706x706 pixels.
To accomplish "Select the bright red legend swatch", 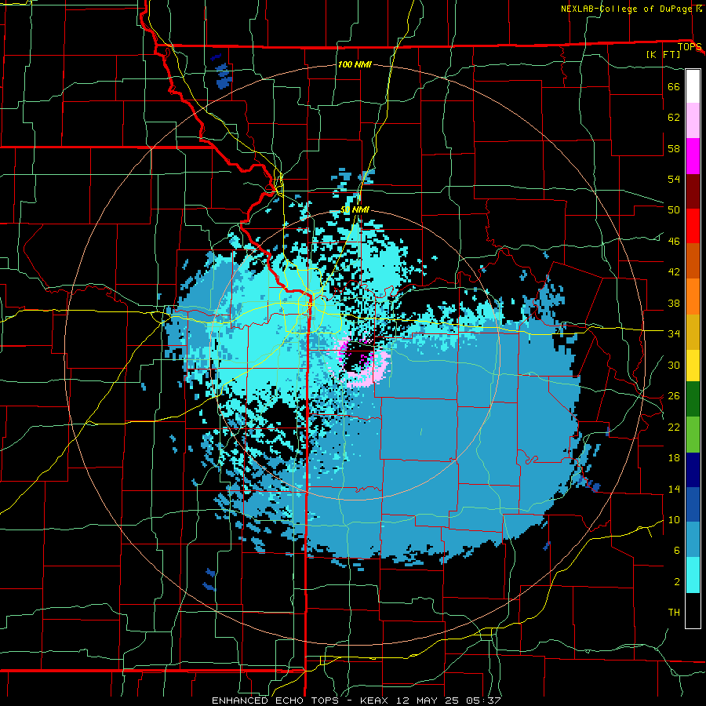I will pos(693,226).
